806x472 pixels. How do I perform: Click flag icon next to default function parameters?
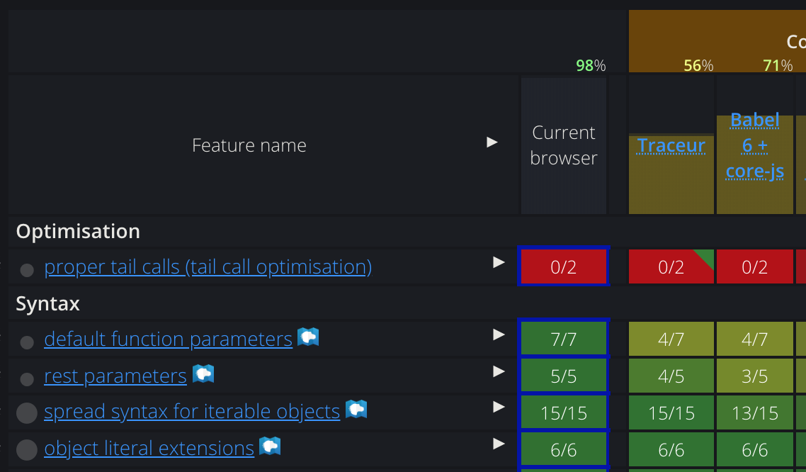point(307,338)
